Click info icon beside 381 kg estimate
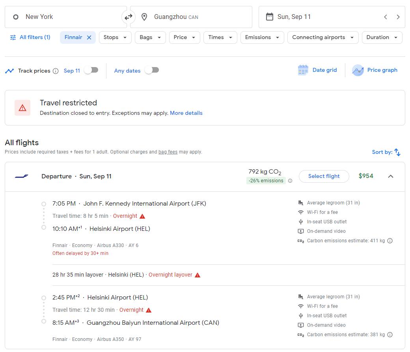410x352 pixels. [x=390, y=335]
